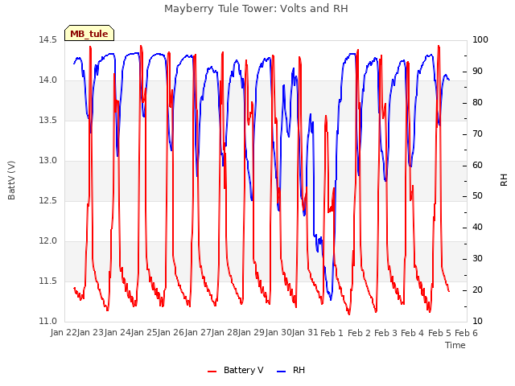Click the 60 RH axis value
This screenshot has width=515, height=386.
477,165
